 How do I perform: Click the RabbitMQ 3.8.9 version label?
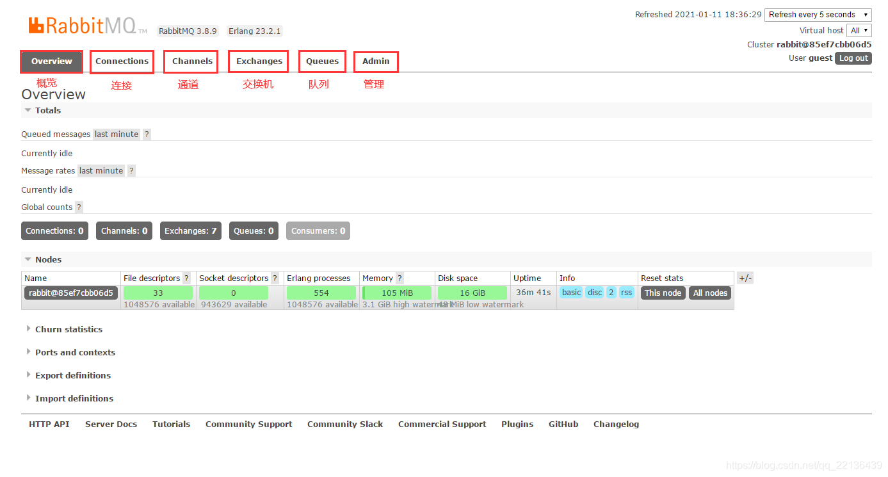click(x=188, y=31)
